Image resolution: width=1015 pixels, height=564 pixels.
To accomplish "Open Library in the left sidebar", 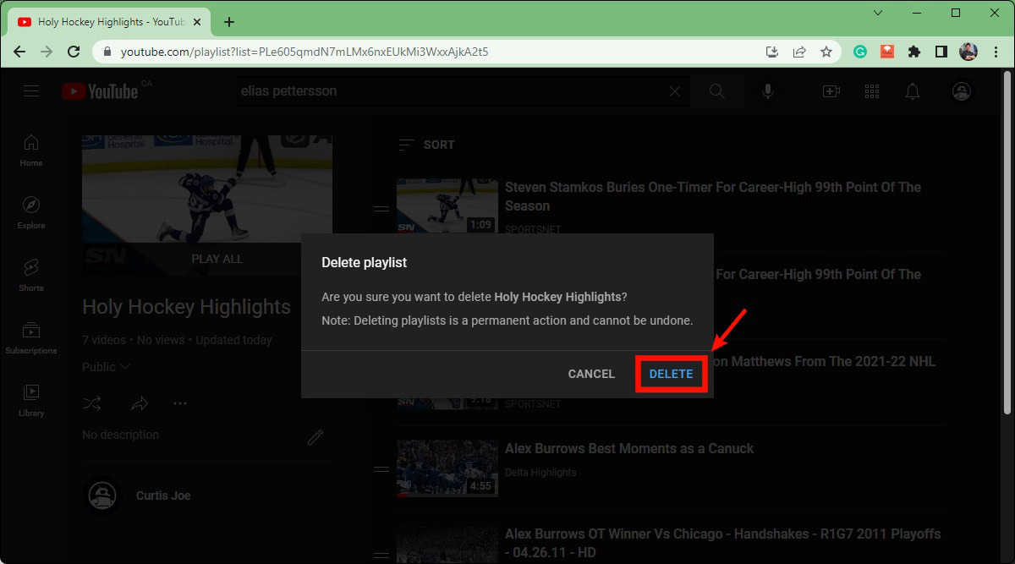I will coord(31,400).
